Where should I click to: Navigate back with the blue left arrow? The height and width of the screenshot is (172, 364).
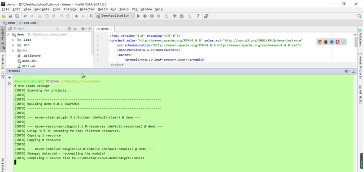point(77,16)
